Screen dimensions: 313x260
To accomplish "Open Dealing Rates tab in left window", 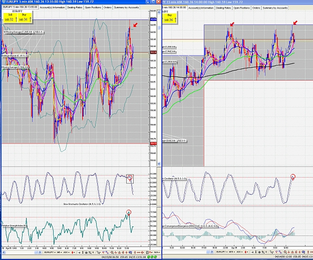I will tap(75, 7).
